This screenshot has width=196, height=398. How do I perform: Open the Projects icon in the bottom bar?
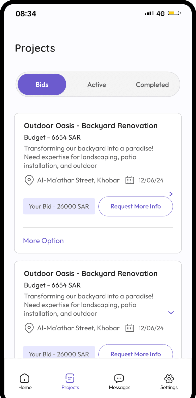pos(70,378)
